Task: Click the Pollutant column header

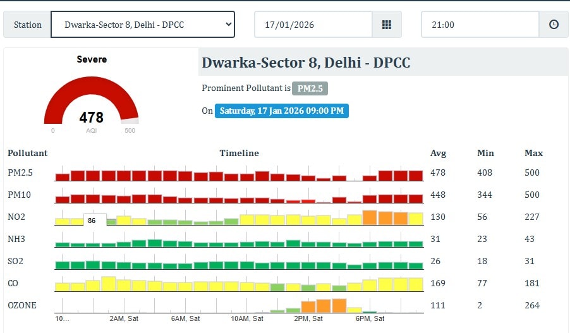Action: coord(28,153)
